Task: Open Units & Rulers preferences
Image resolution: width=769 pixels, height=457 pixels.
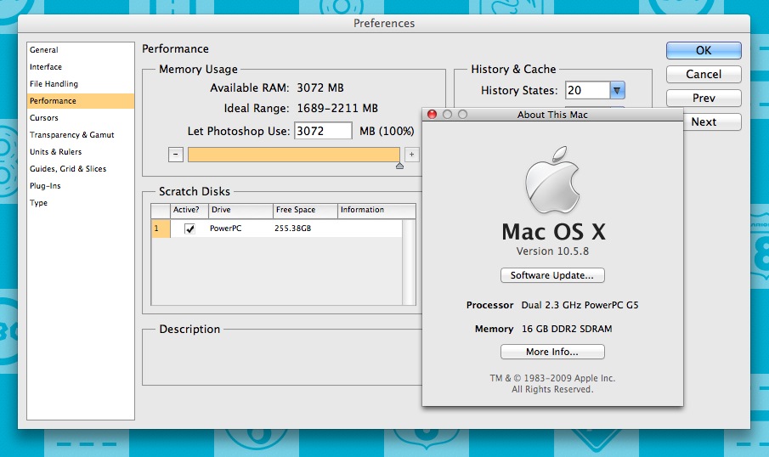Action: pyautogui.click(x=81, y=152)
